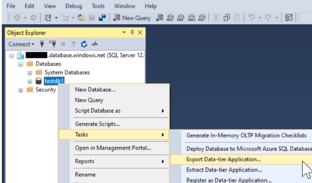Click the Database Engine Query icon
The image size is (312, 183).
pos(160,18)
